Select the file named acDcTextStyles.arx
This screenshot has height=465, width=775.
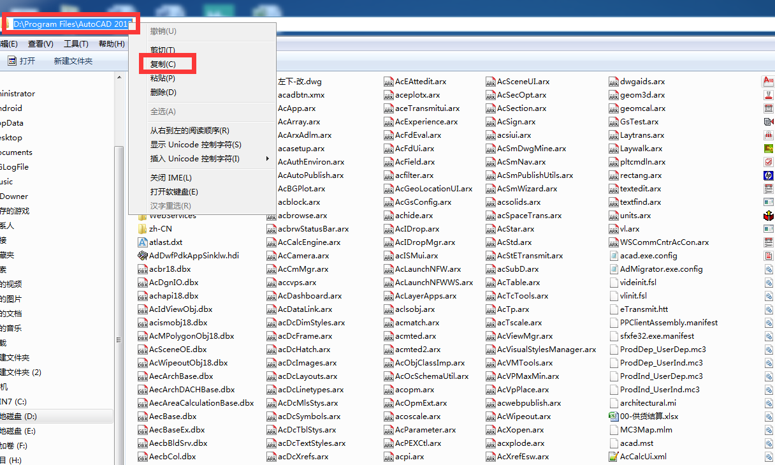click(312, 443)
